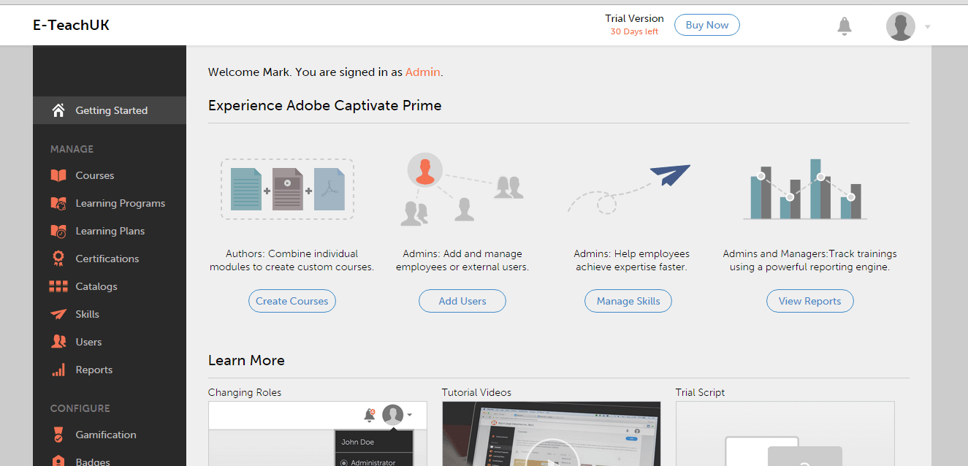968x466 pixels.
Task: Click the 'Tutorial Videos' label
Action: (x=476, y=392)
